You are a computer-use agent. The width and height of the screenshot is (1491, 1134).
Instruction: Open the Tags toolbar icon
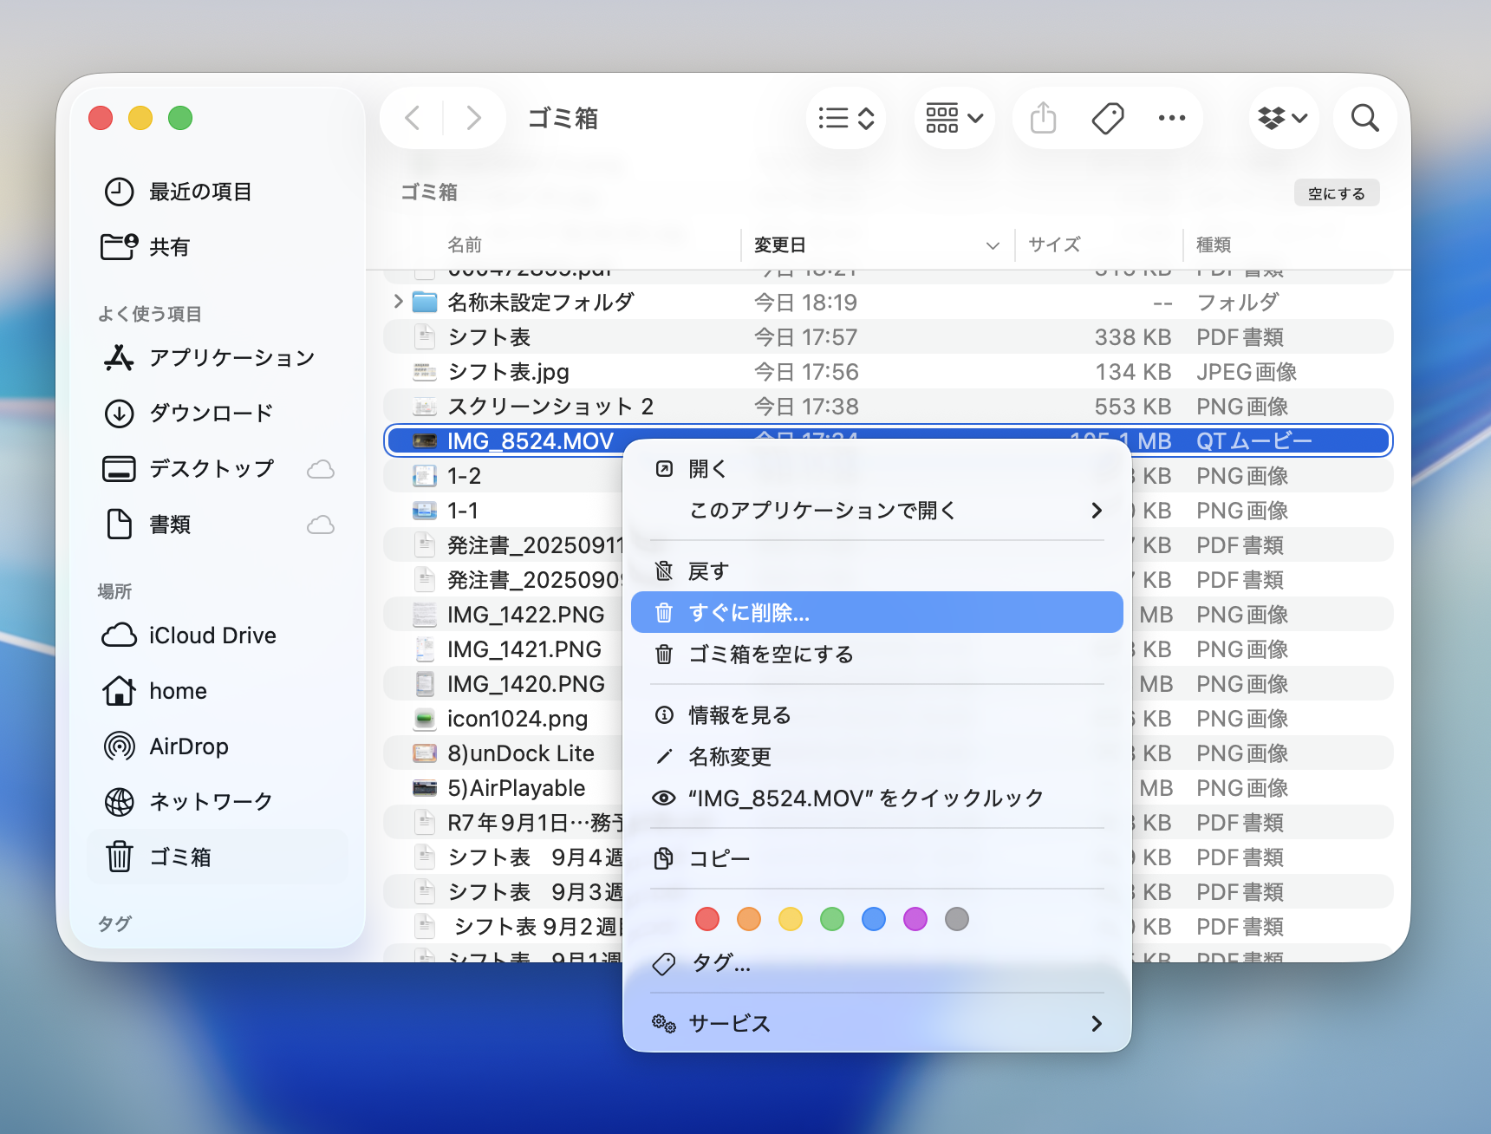pos(1108,118)
